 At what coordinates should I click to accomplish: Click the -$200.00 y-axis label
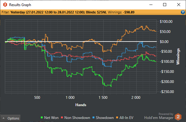pyautogui.click(x=167, y=82)
